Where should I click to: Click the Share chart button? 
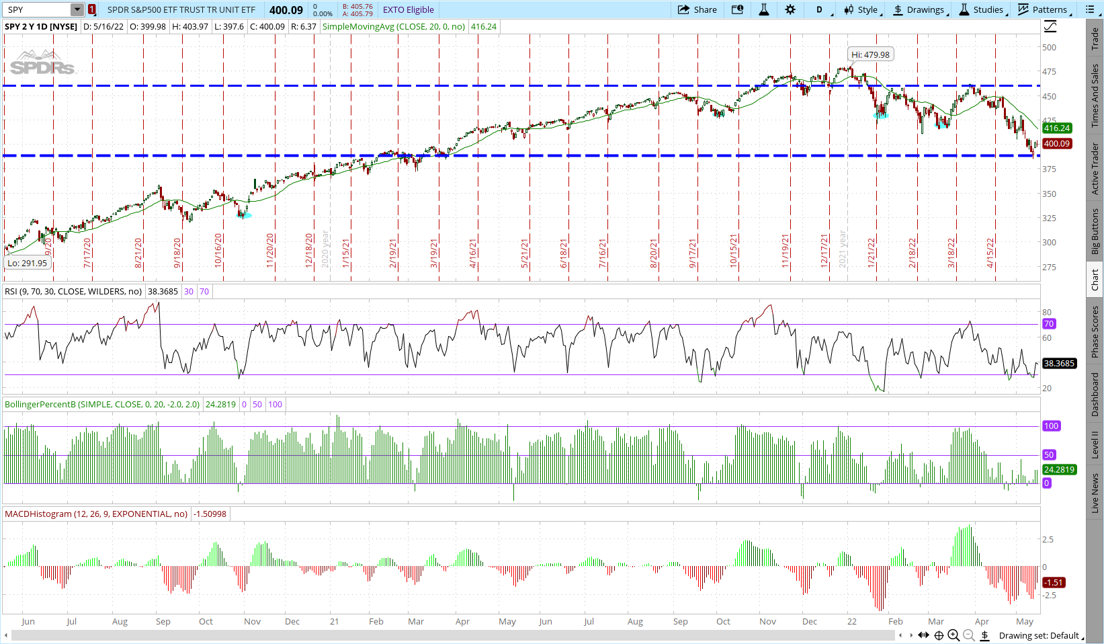(697, 9)
